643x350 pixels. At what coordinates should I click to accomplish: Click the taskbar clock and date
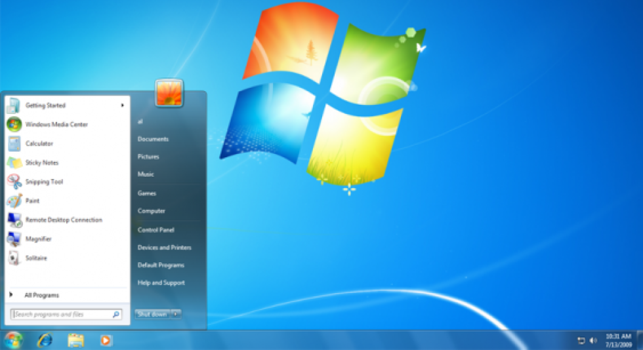(618, 341)
